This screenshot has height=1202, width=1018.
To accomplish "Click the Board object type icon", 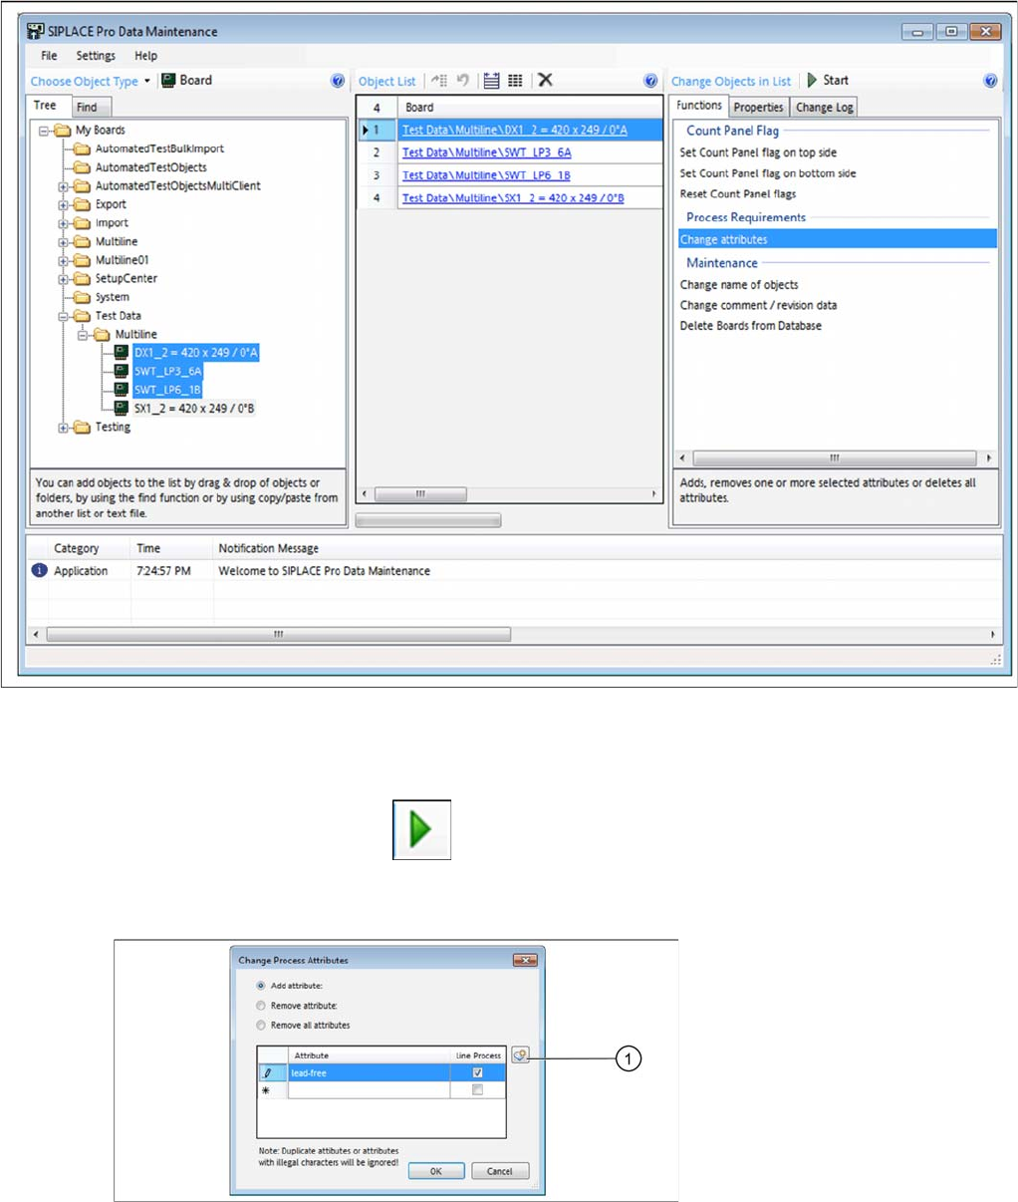I will 168,81.
